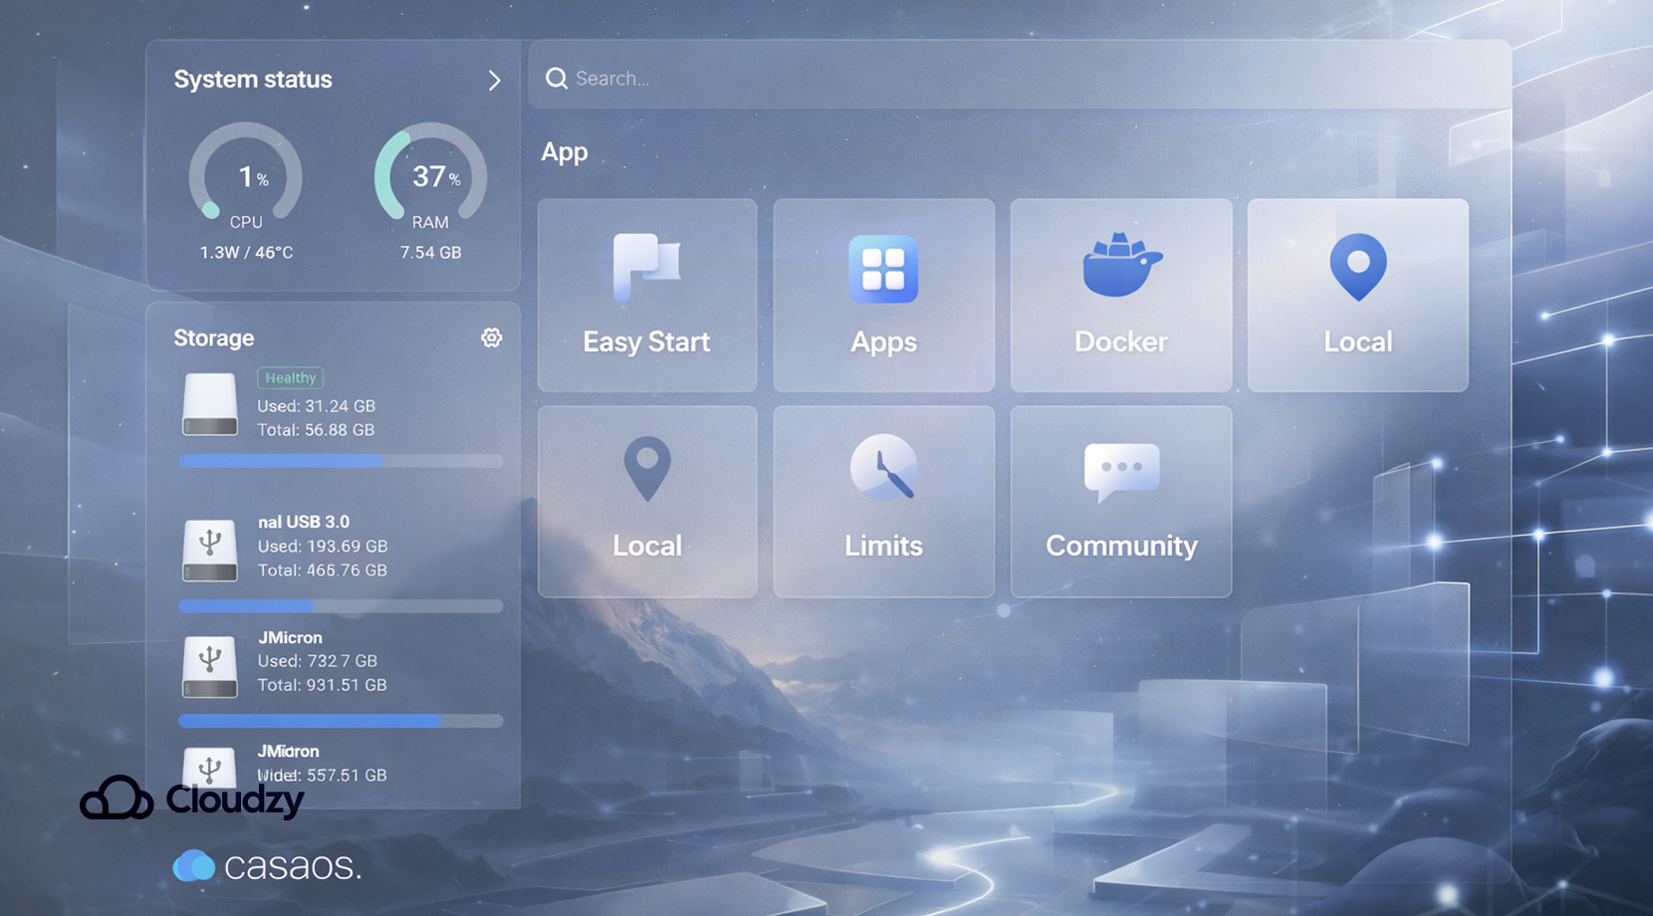Select the Local pin icon in the top row
1653x916 pixels.
click(x=1357, y=294)
